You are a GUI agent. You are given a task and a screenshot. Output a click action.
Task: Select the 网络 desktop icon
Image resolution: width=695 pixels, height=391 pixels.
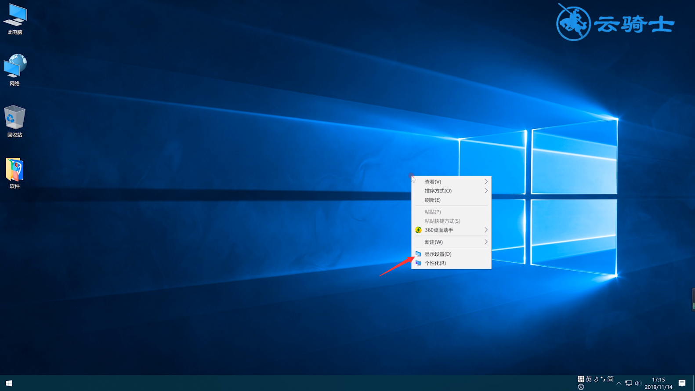pyautogui.click(x=15, y=70)
